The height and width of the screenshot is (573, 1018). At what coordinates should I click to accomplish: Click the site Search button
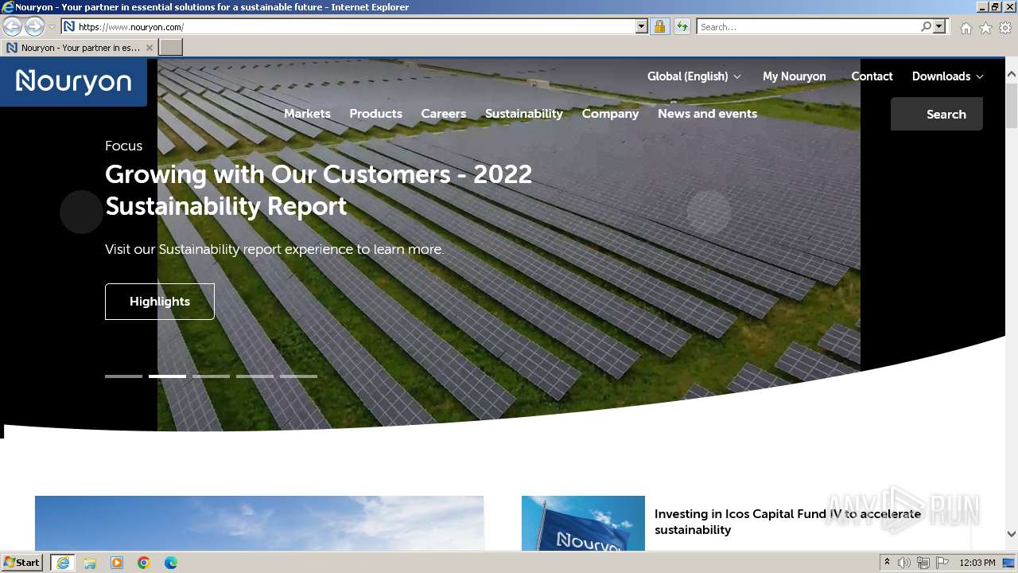click(937, 114)
